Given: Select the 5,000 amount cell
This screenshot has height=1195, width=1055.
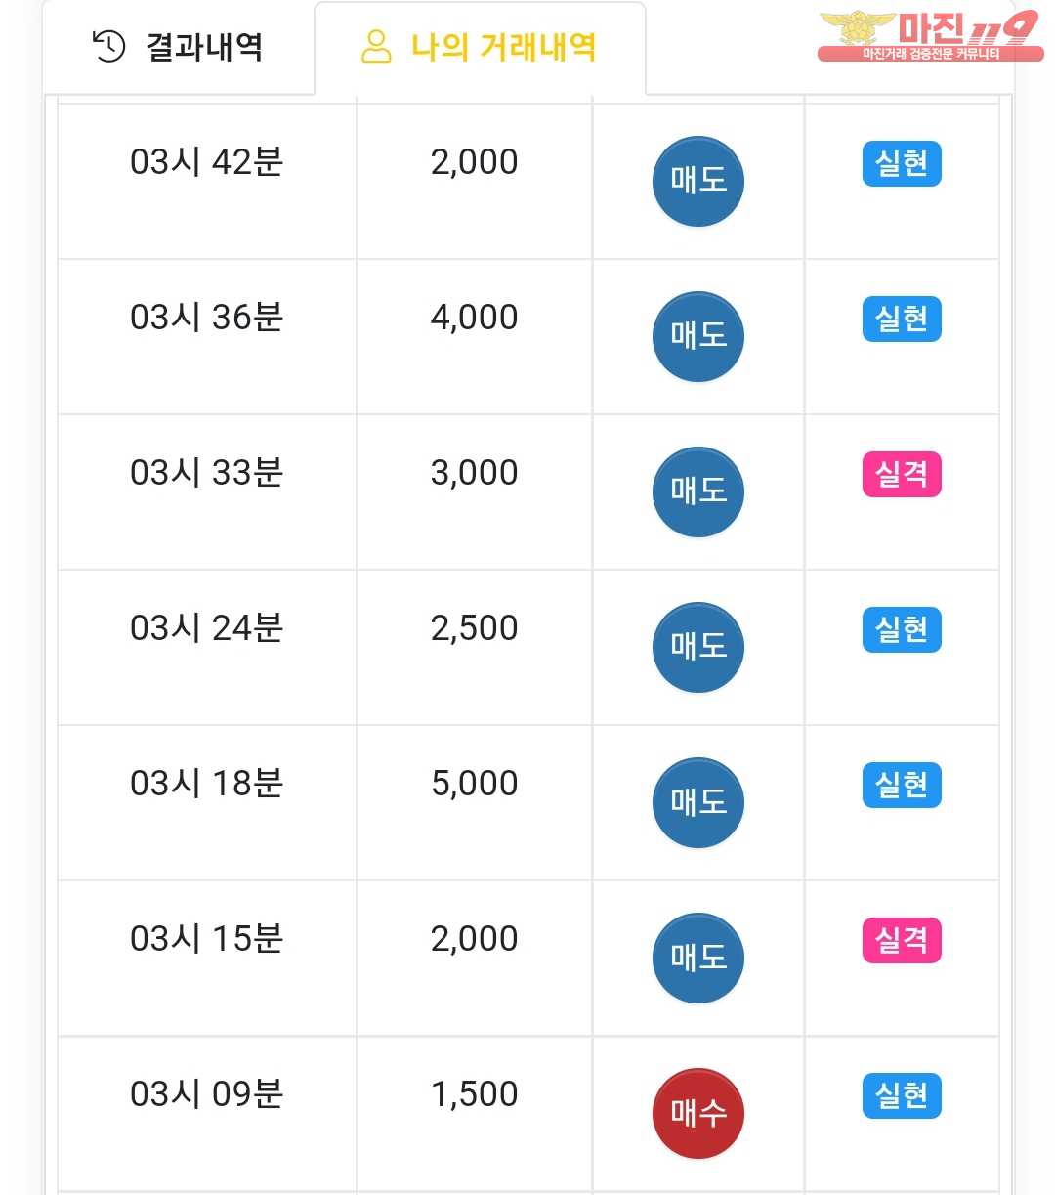Looking at the screenshot, I should click(474, 784).
